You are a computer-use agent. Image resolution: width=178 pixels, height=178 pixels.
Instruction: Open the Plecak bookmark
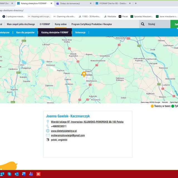click(123, 16)
